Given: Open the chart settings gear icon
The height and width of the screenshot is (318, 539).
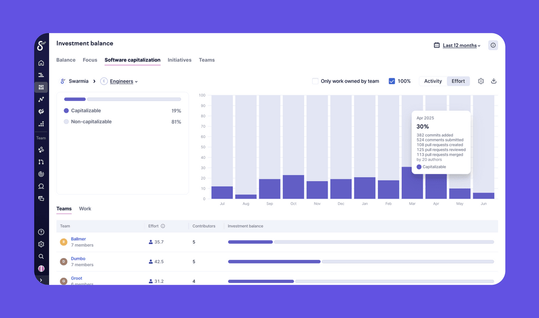Looking at the screenshot, I should 481,81.
